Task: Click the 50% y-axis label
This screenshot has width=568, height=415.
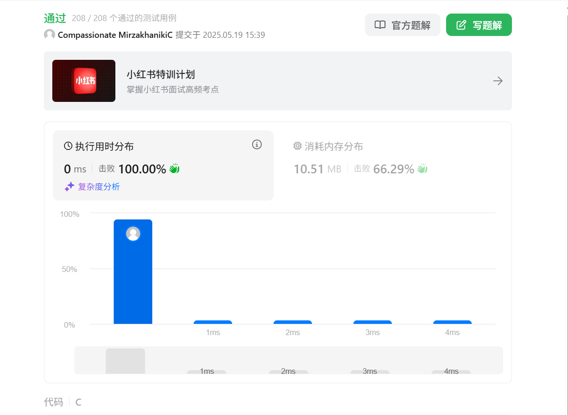Action: point(69,269)
